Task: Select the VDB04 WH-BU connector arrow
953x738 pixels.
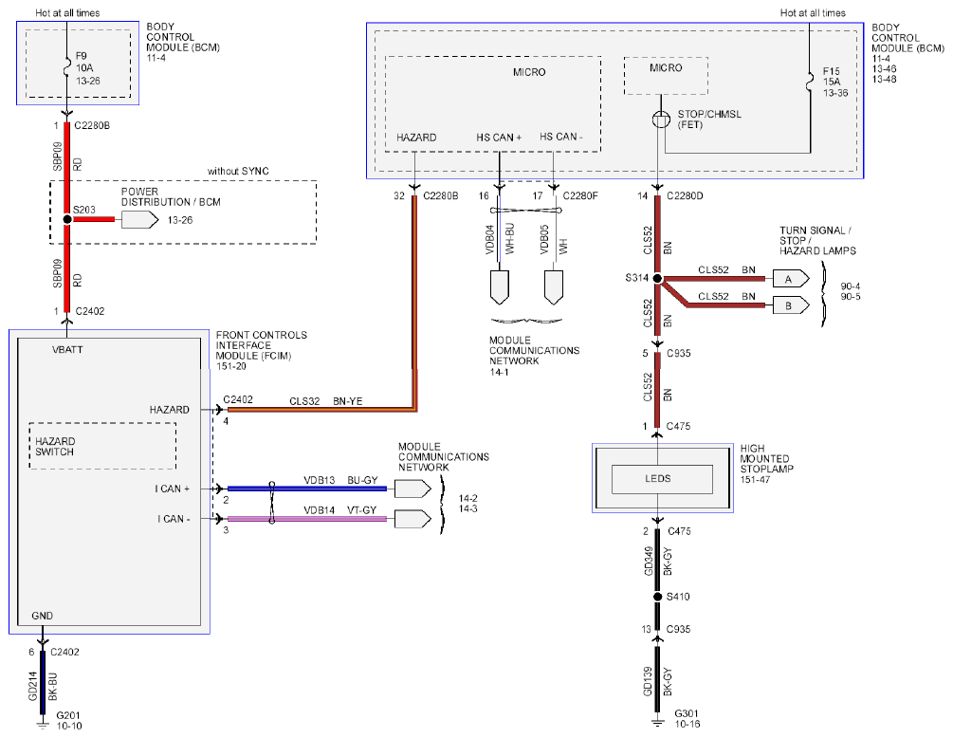Action: click(x=499, y=287)
